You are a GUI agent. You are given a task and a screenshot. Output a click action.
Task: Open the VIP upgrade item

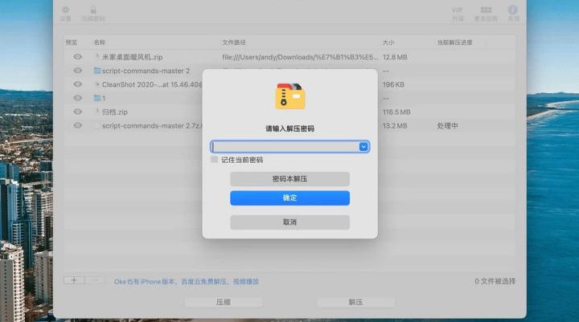458,14
